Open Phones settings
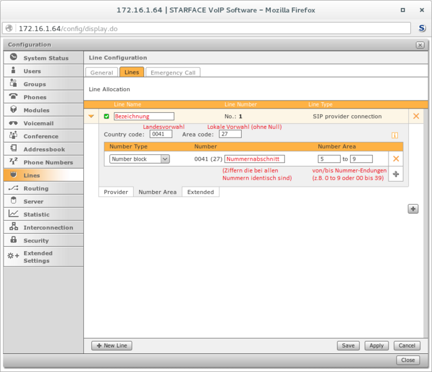The width and height of the screenshot is (432, 372). pos(44,97)
